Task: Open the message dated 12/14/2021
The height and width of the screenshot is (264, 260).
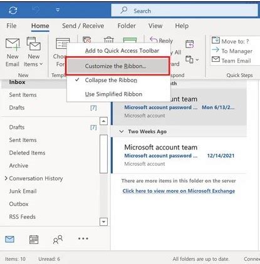Action: point(179,155)
